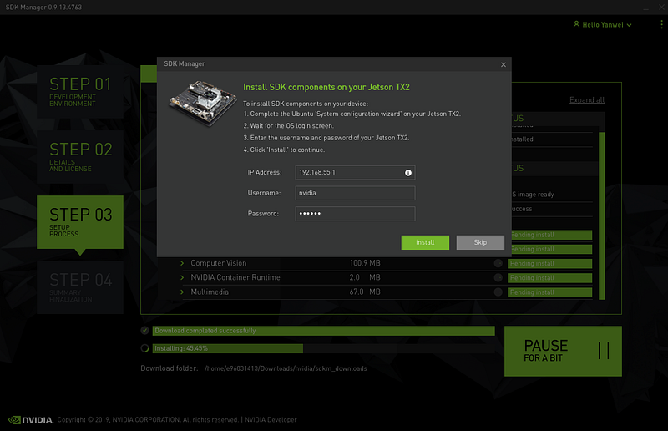Click NVIDIA Container Runtime status circle icon
The width and height of the screenshot is (668, 431).
(x=498, y=277)
